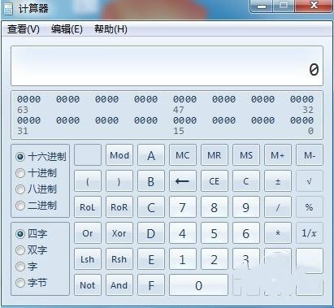This screenshot has height=308, width=334.
Task: Add to memory with M+
Action: pos(278,155)
